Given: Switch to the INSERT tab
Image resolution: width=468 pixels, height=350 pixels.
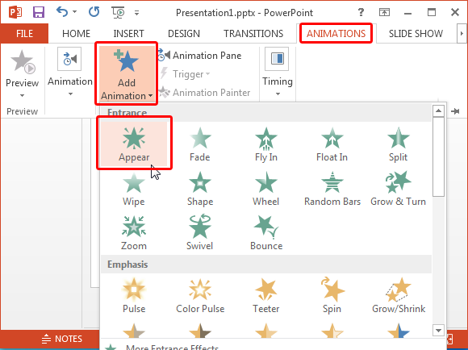Looking at the screenshot, I should [128, 33].
